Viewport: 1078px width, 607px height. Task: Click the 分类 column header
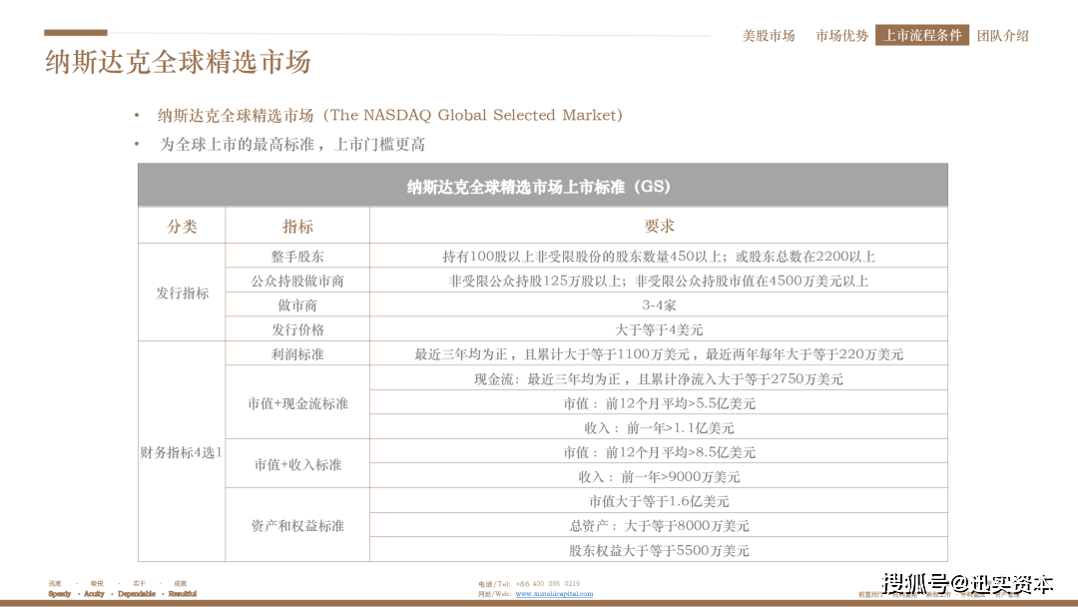(182, 227)
